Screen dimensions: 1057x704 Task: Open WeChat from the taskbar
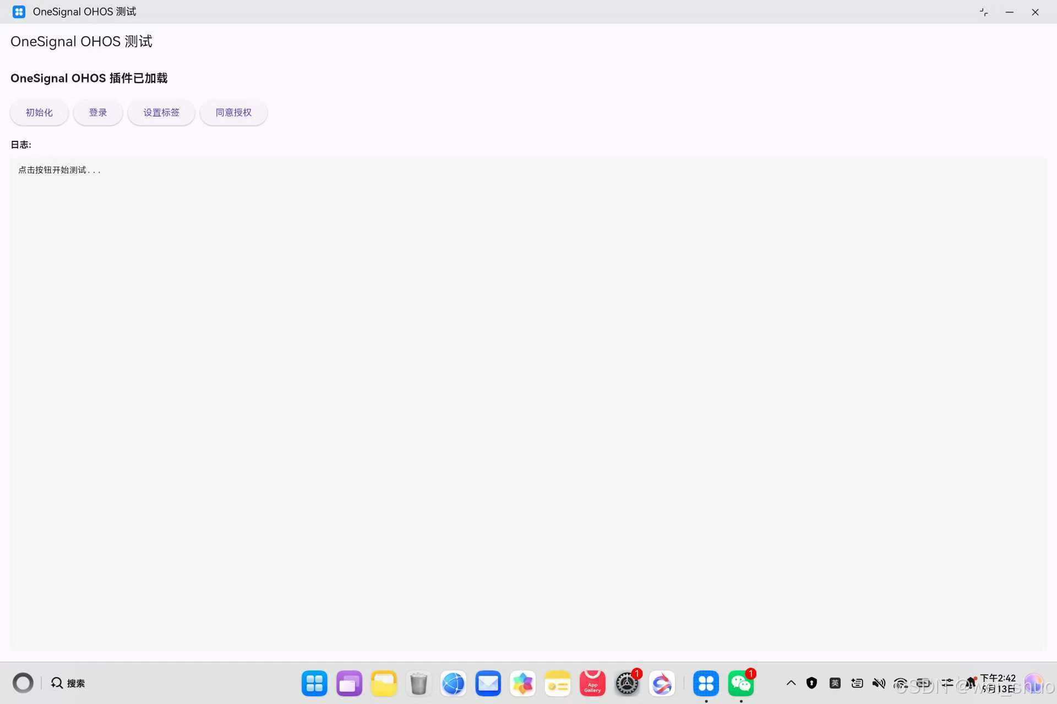[741, 684]
